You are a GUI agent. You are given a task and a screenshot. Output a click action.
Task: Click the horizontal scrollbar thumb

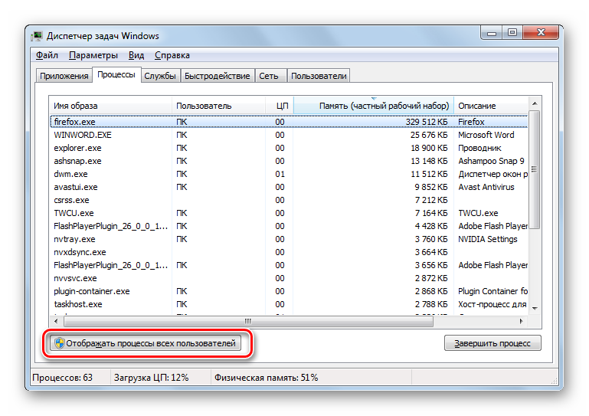point(248,321)
